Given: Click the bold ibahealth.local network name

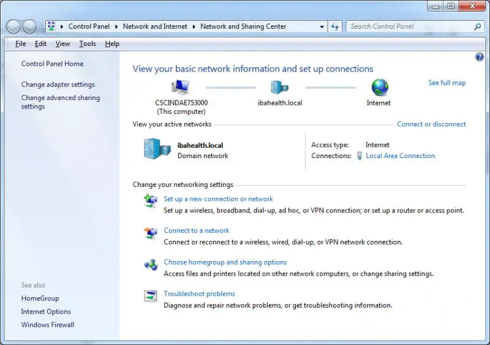Looking at the screenshot, I should pyautogui.click(x=200, y=145).
